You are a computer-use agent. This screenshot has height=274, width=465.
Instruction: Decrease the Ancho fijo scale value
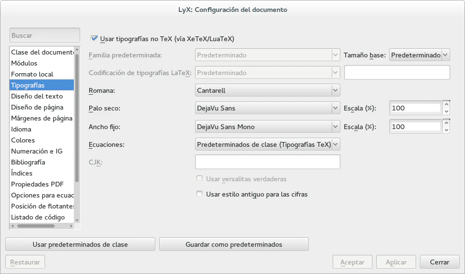[447, 131]
